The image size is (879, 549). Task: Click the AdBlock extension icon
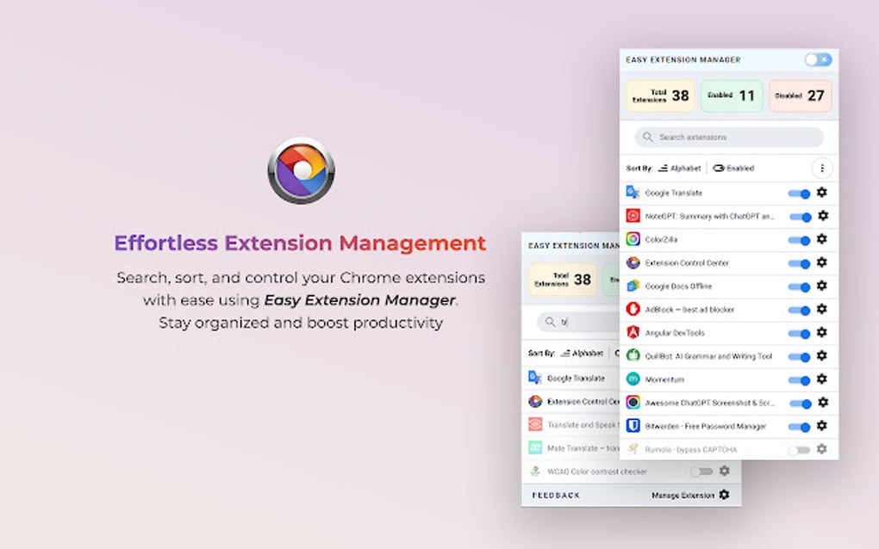point(633,309)
